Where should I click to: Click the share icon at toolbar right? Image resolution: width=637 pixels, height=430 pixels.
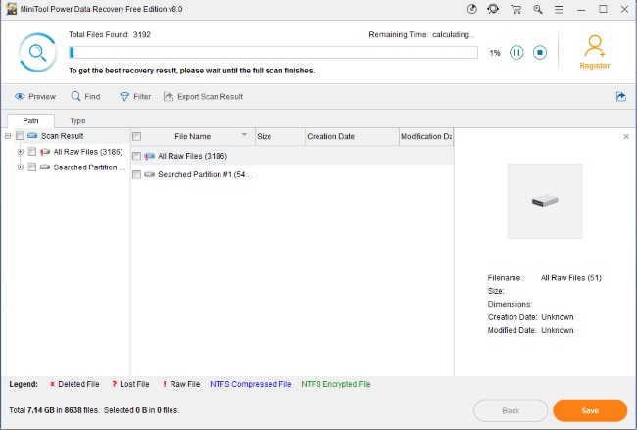pyautogui.click(x=620, y=96)
